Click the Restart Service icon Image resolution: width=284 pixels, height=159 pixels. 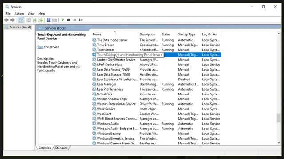(x=81, y=20)
